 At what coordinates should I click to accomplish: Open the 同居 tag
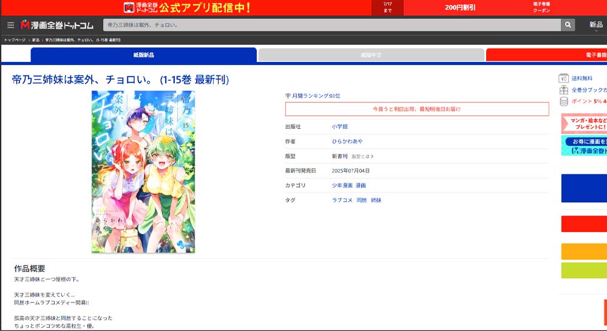coord(361,200)
